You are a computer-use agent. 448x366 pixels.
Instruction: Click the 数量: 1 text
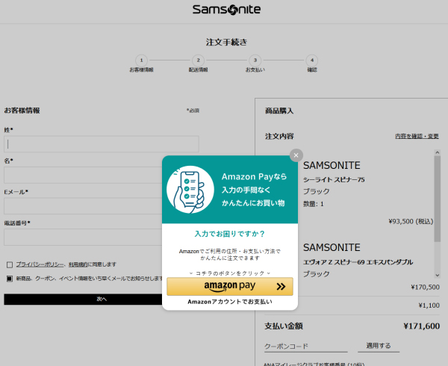point(314,204)
